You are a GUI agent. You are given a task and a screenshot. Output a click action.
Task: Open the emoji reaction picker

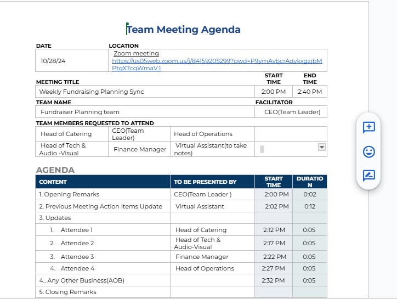pos(368,151)
